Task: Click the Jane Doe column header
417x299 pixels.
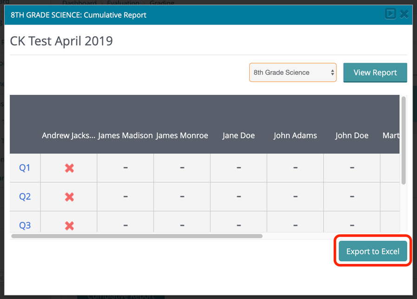Action: pyautogui.click(x=238, y=135)
